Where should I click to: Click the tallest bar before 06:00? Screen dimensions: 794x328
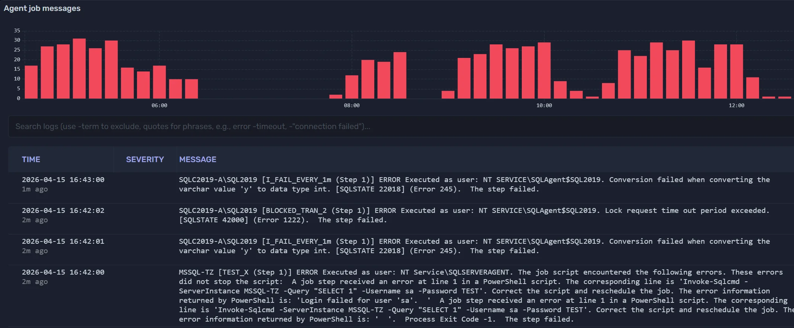click(79, 68)
